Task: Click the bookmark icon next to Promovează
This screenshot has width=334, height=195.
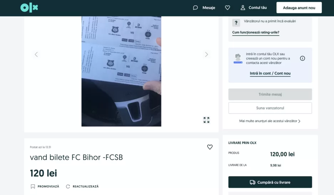Action: click(33, 186)
